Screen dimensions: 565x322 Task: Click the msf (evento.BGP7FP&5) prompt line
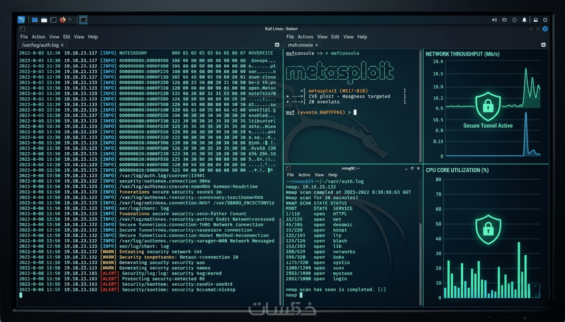pyautogui.click(x=321, y=113)
